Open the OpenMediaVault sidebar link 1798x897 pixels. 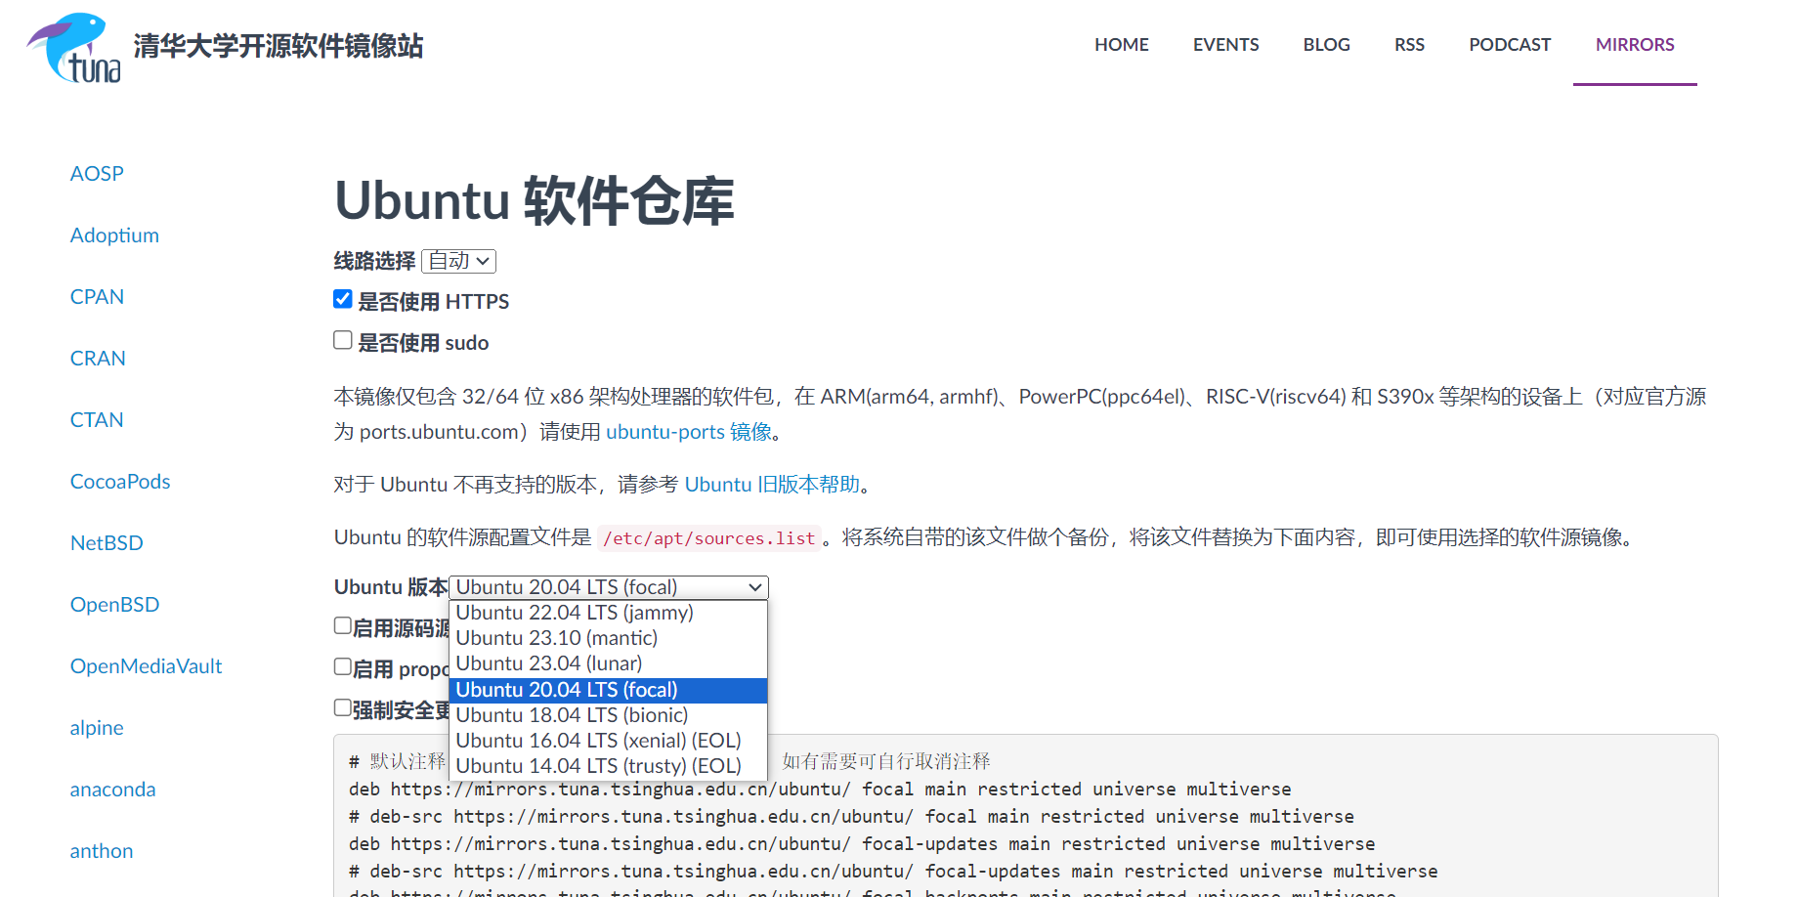tap(146, 666)
